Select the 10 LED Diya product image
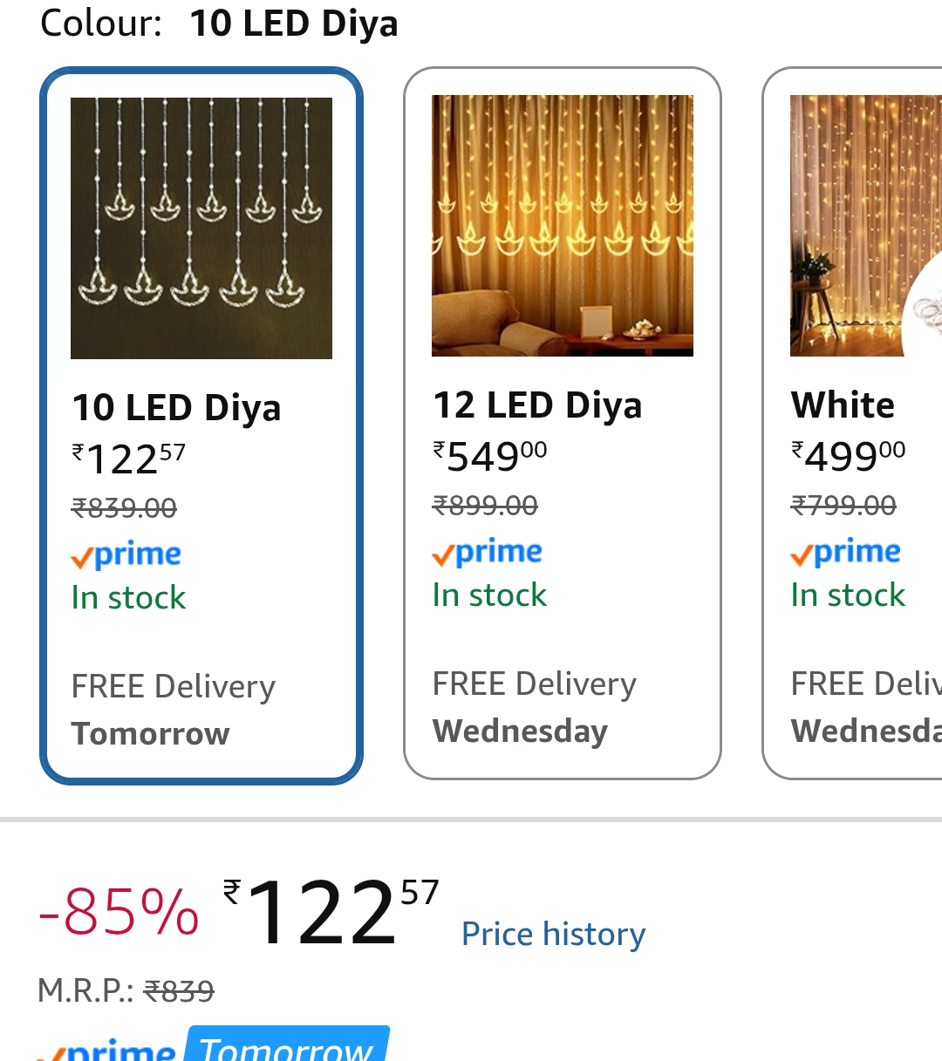942x1061 pixels. point(201,228)
